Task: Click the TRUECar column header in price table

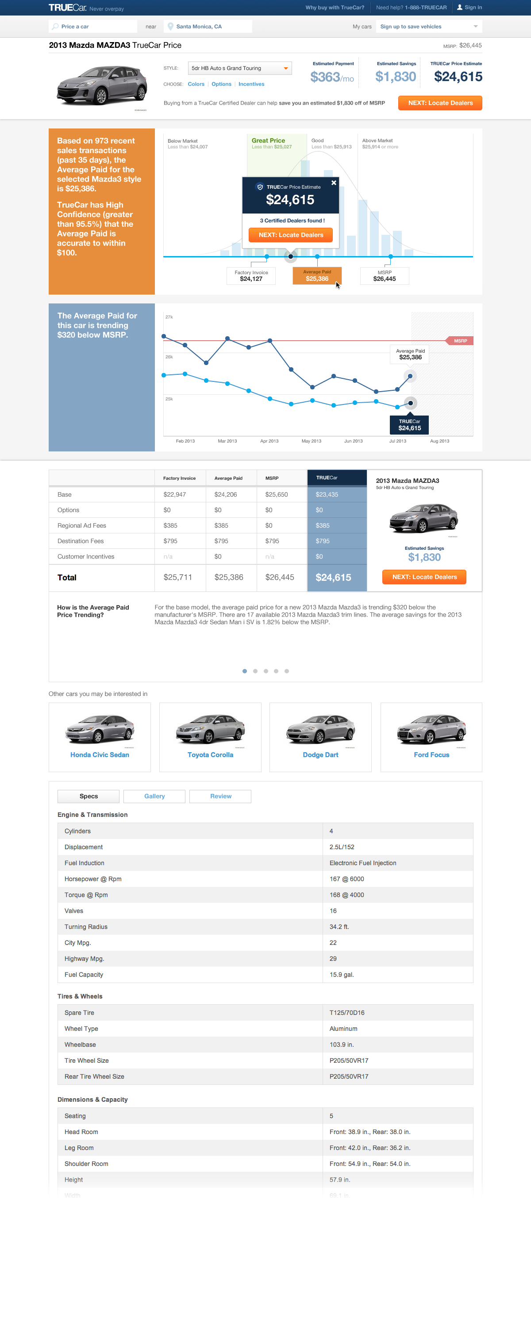Action: tap(337, 478)
